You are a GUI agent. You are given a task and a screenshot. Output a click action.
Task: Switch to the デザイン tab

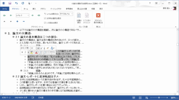point(43,9)
